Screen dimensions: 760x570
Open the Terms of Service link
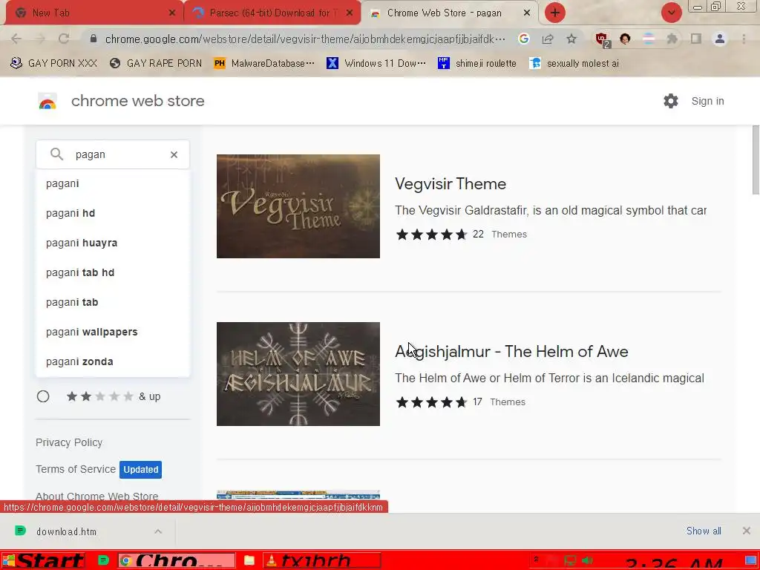(x=76, y=469)
